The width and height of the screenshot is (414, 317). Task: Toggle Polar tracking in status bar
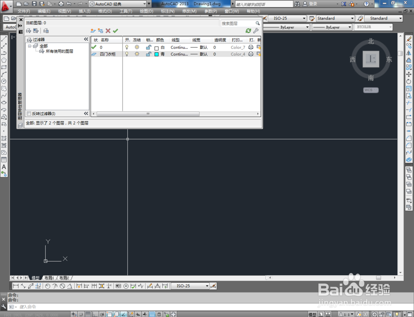coord(102,315)
